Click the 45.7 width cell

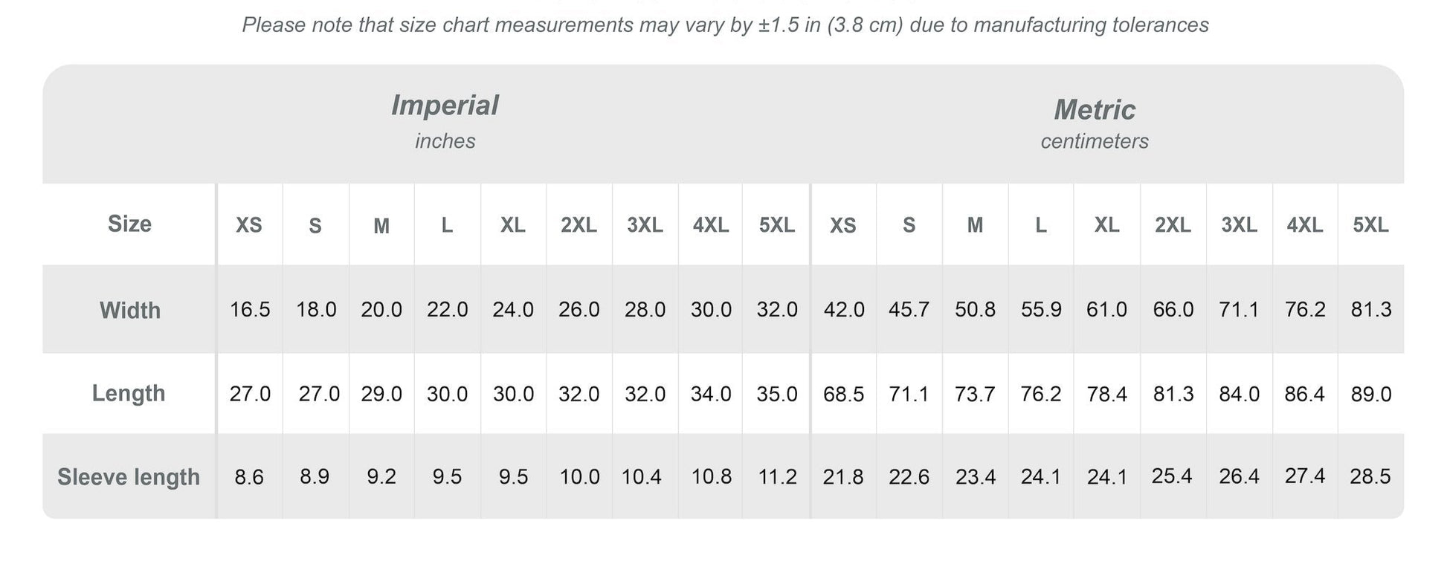pos(909,310)
